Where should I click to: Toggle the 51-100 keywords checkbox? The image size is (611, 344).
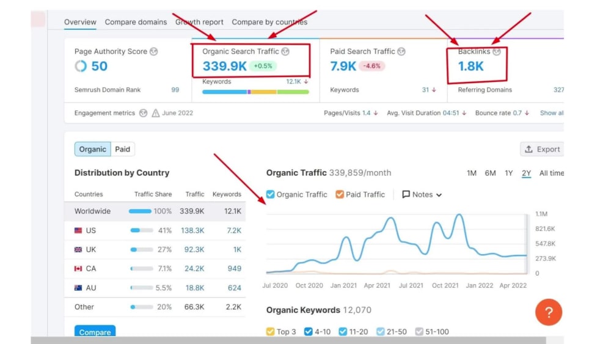[x=419, y=332]
